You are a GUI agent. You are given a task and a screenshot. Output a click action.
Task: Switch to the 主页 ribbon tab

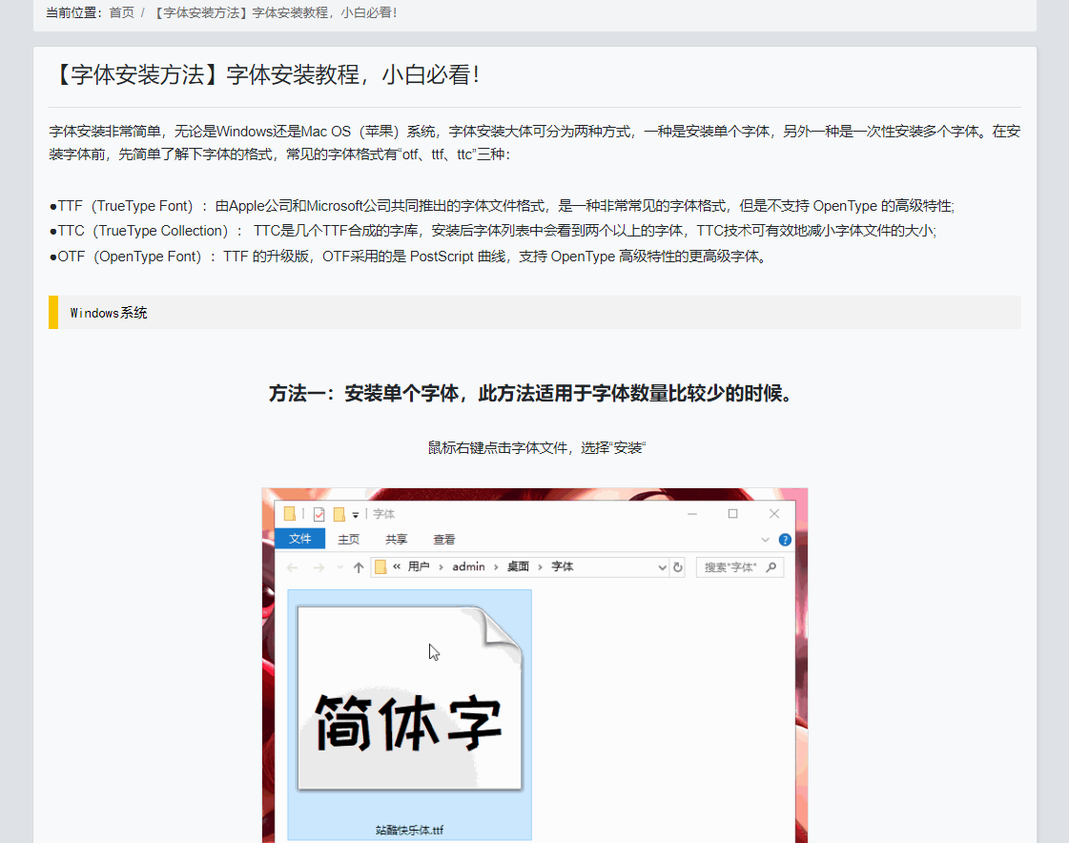point(348,539)
